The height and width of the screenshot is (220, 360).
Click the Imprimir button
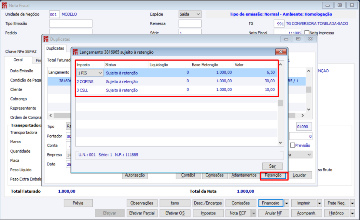click(x=303, y=203)
